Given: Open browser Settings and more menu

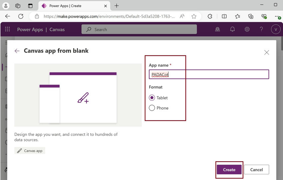Looking at the screenshot, I should [278, 16].
